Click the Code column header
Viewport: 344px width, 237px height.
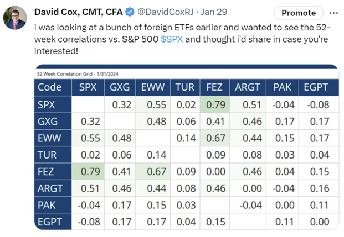coord(50,87)
